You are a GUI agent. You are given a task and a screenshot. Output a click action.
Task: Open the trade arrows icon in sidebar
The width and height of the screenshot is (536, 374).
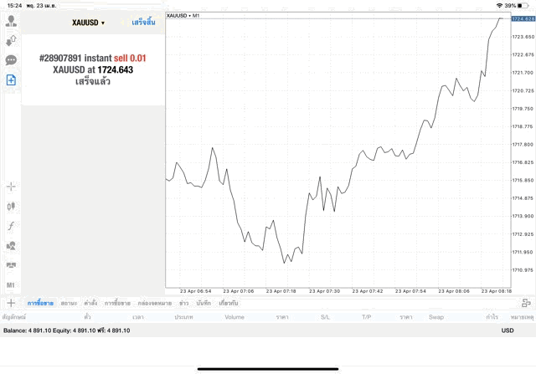pyautogui.click(x=11, y=41)
